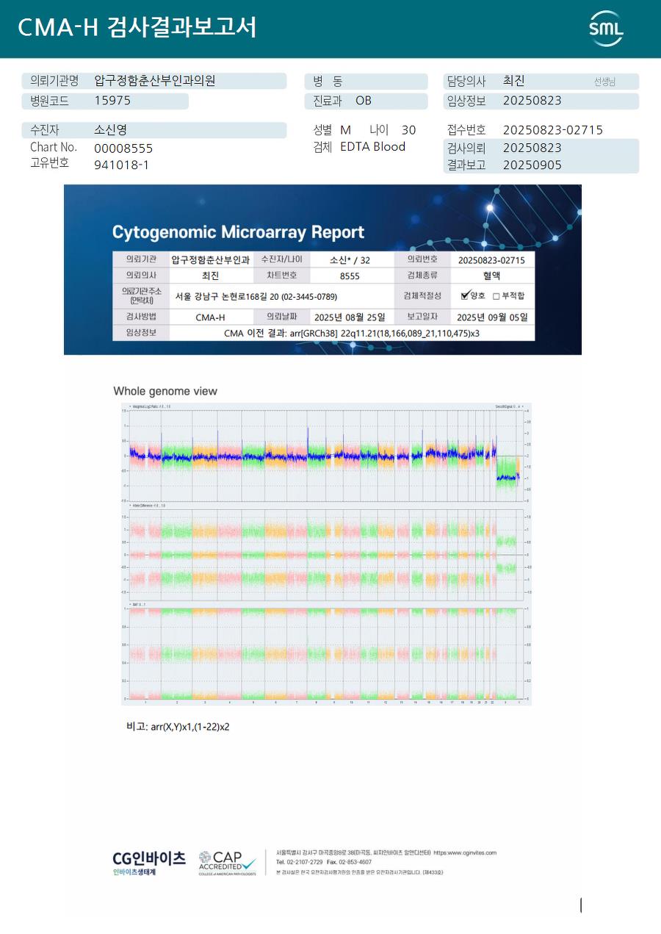Click the CG인바이츠 company logo
The image size is (661, 934).
coord(149,863)
